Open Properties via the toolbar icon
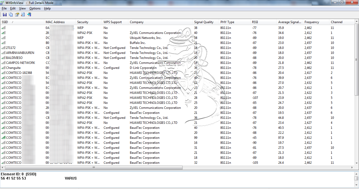Viewport: 359px width, 189px height. tap(17, 14)
